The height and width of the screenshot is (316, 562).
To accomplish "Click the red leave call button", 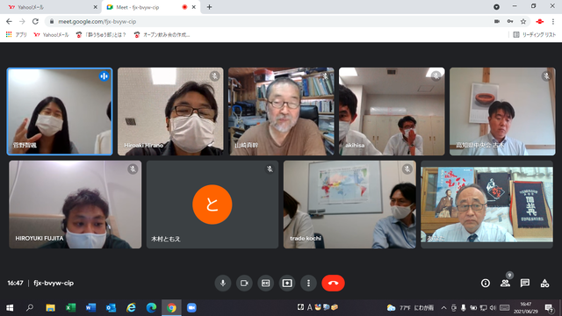I will [x=333, y=283].
